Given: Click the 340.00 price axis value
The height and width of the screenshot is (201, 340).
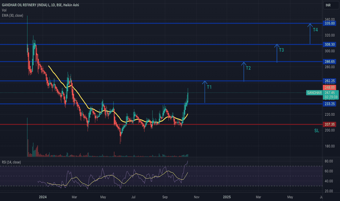Looking at the screenshot, I should pyautogui.click(x=329, y=19).
